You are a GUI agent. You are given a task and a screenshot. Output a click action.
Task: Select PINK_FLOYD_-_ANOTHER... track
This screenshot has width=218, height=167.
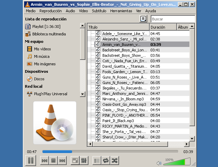[138, 115]
